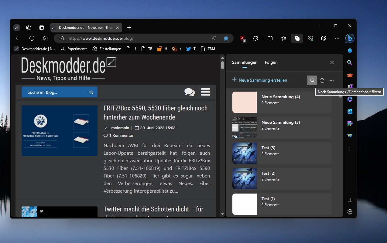The height and width of the screenshot is (243, 387).
Task: Select the Sammlungen tab
Action: [x=245, y=62]
